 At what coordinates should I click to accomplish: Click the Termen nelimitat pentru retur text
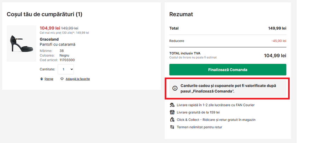200,127
